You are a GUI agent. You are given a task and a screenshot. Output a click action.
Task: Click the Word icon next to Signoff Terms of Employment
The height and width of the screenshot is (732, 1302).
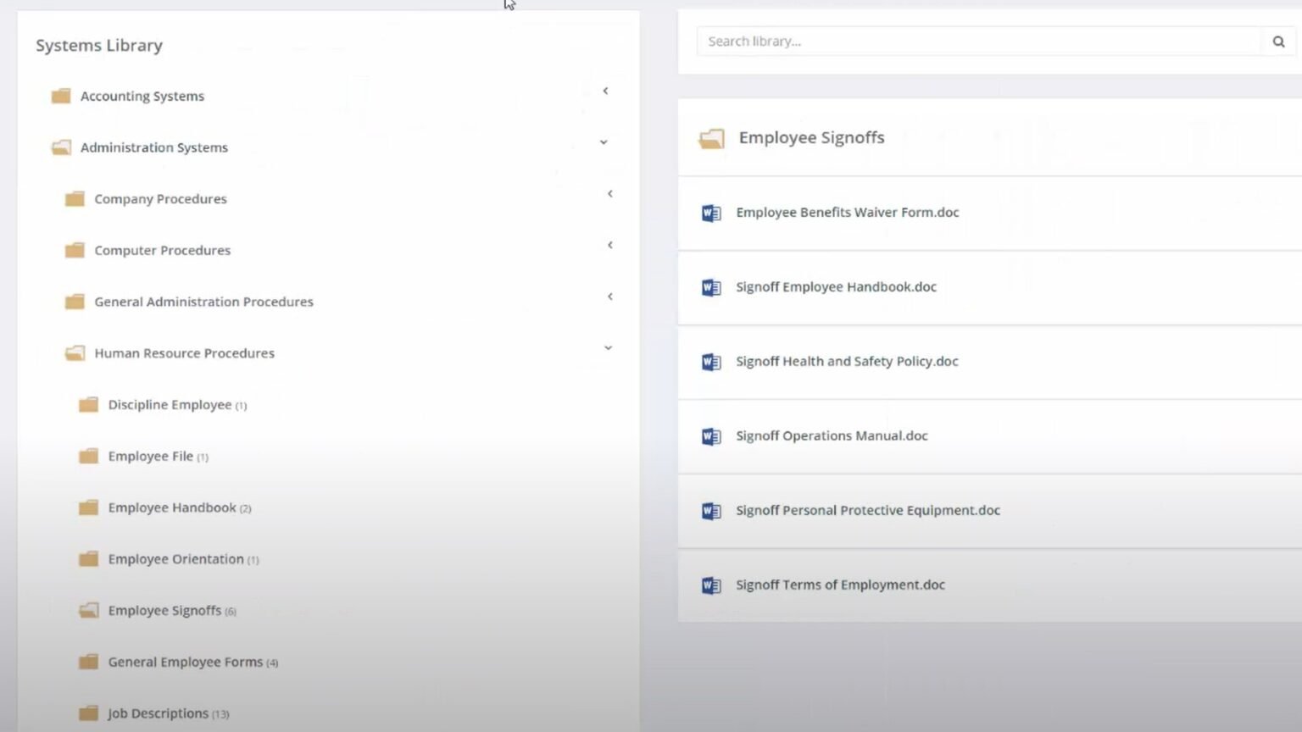point(711,585)
